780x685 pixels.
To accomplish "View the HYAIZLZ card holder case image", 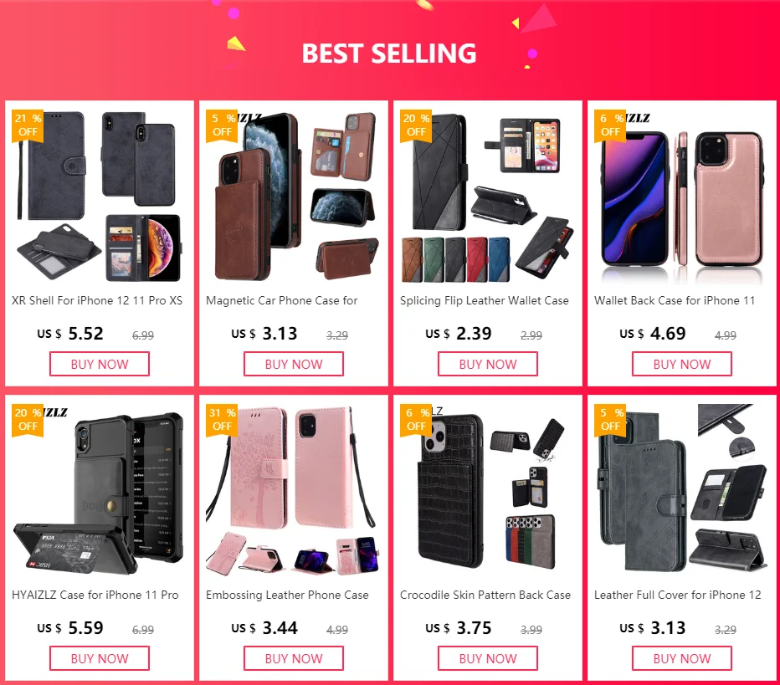I will pos(100,492).
